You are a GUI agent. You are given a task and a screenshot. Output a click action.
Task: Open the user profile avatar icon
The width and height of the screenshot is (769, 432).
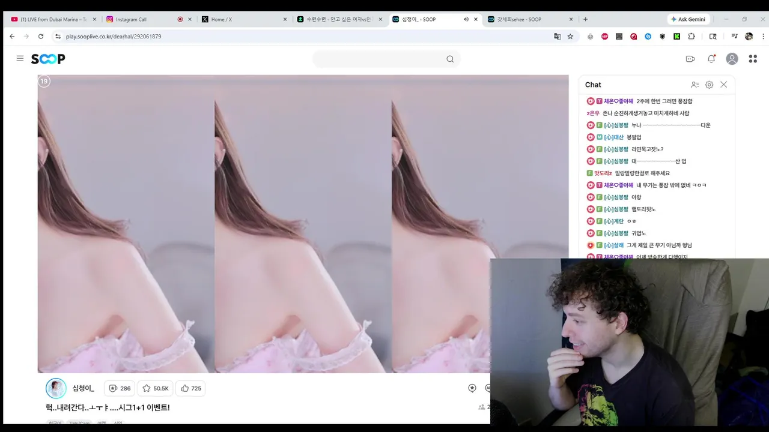[x=732, y=59]
